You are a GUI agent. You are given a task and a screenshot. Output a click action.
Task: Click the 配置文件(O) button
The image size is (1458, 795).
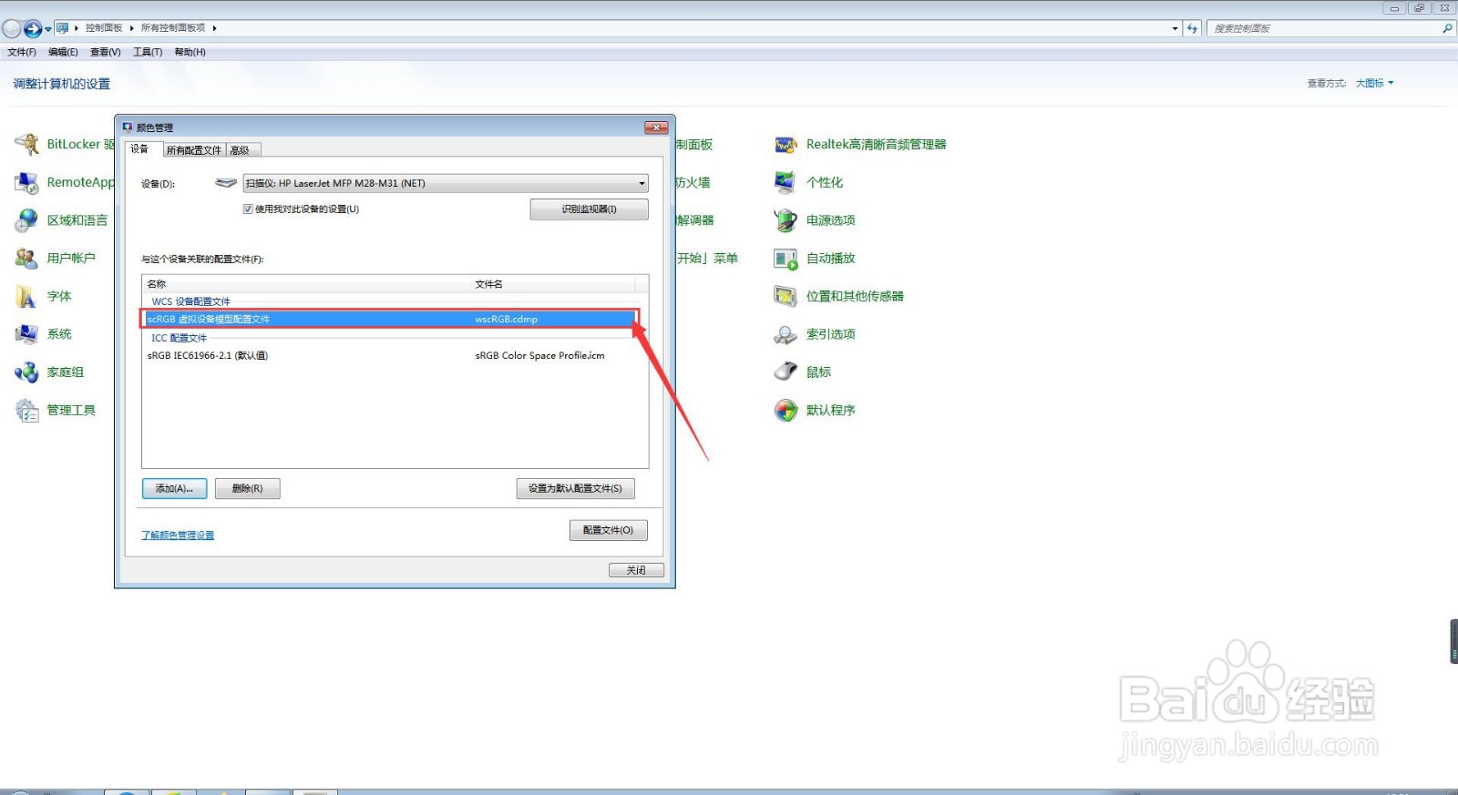(x=608, y=530)
